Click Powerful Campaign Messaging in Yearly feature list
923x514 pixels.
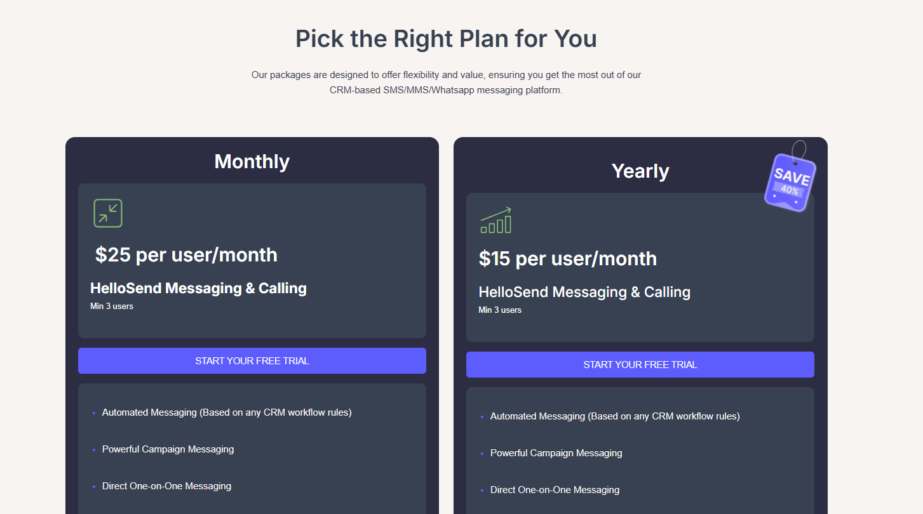[x=556, y=453]
